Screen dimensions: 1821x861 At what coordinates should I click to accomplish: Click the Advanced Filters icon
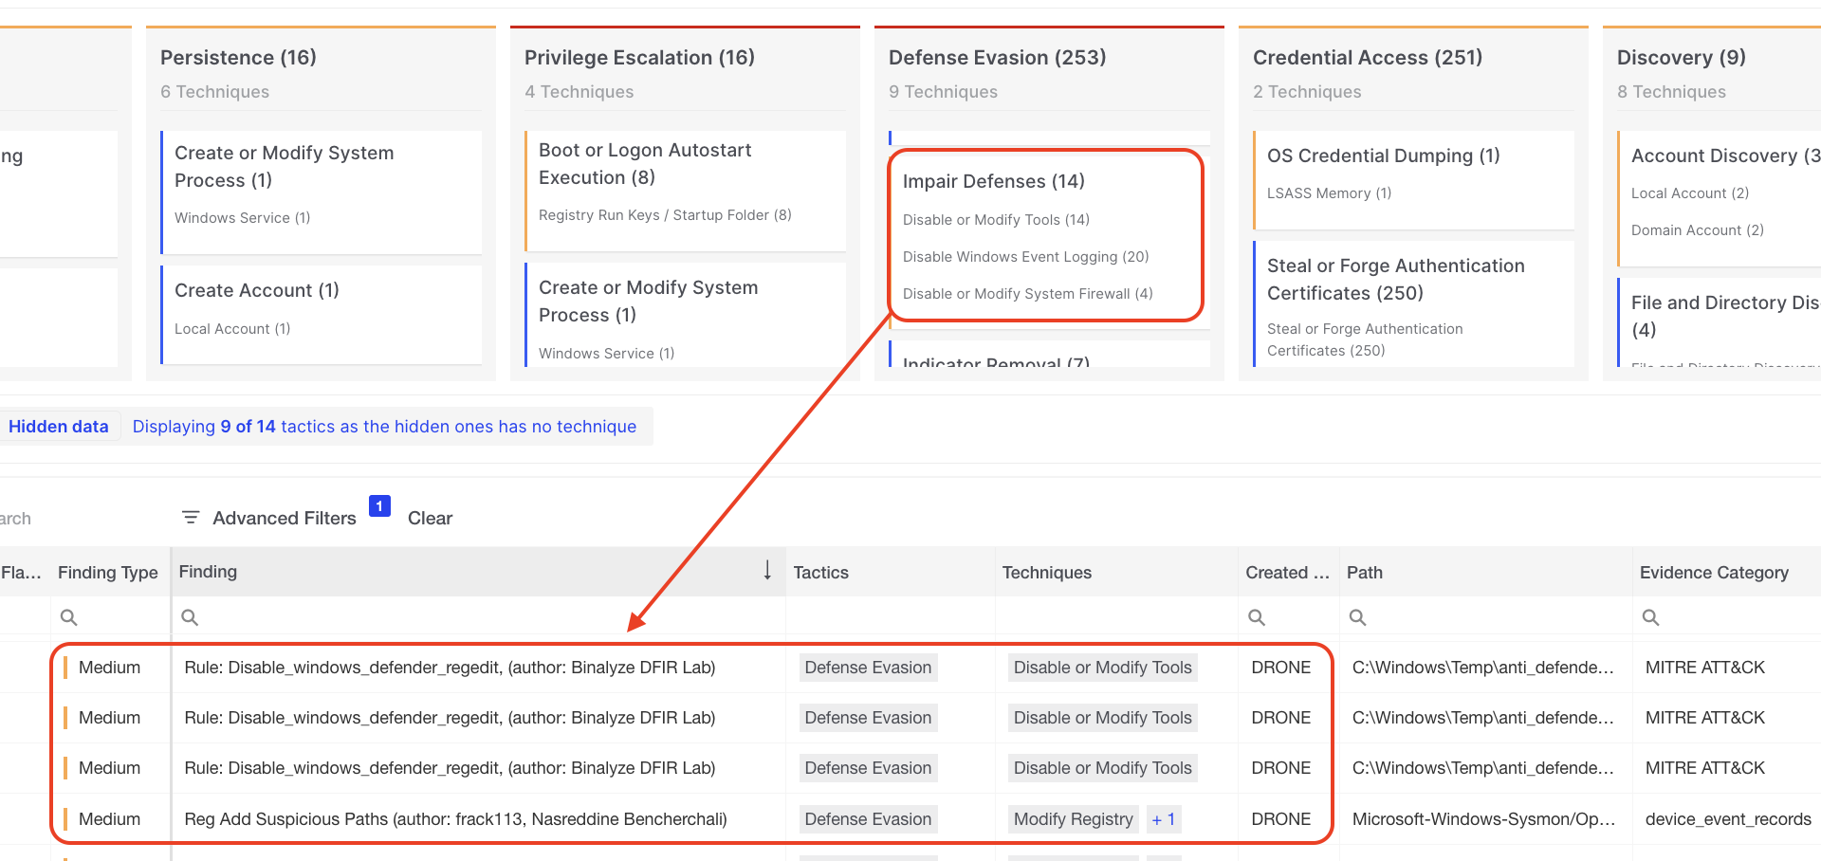click(191, 518)
